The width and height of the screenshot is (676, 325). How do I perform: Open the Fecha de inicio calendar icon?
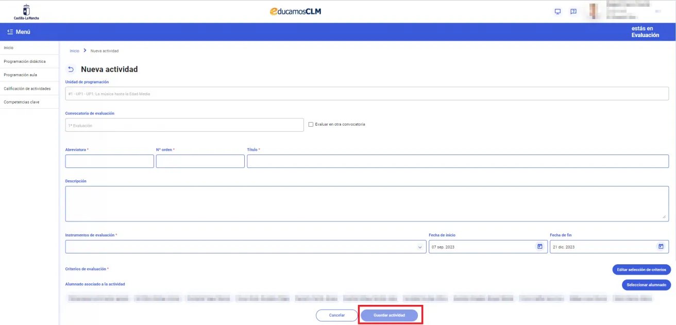coord(539,247)
